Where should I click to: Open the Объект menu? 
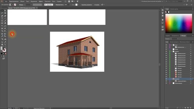(x=22, y=1)
